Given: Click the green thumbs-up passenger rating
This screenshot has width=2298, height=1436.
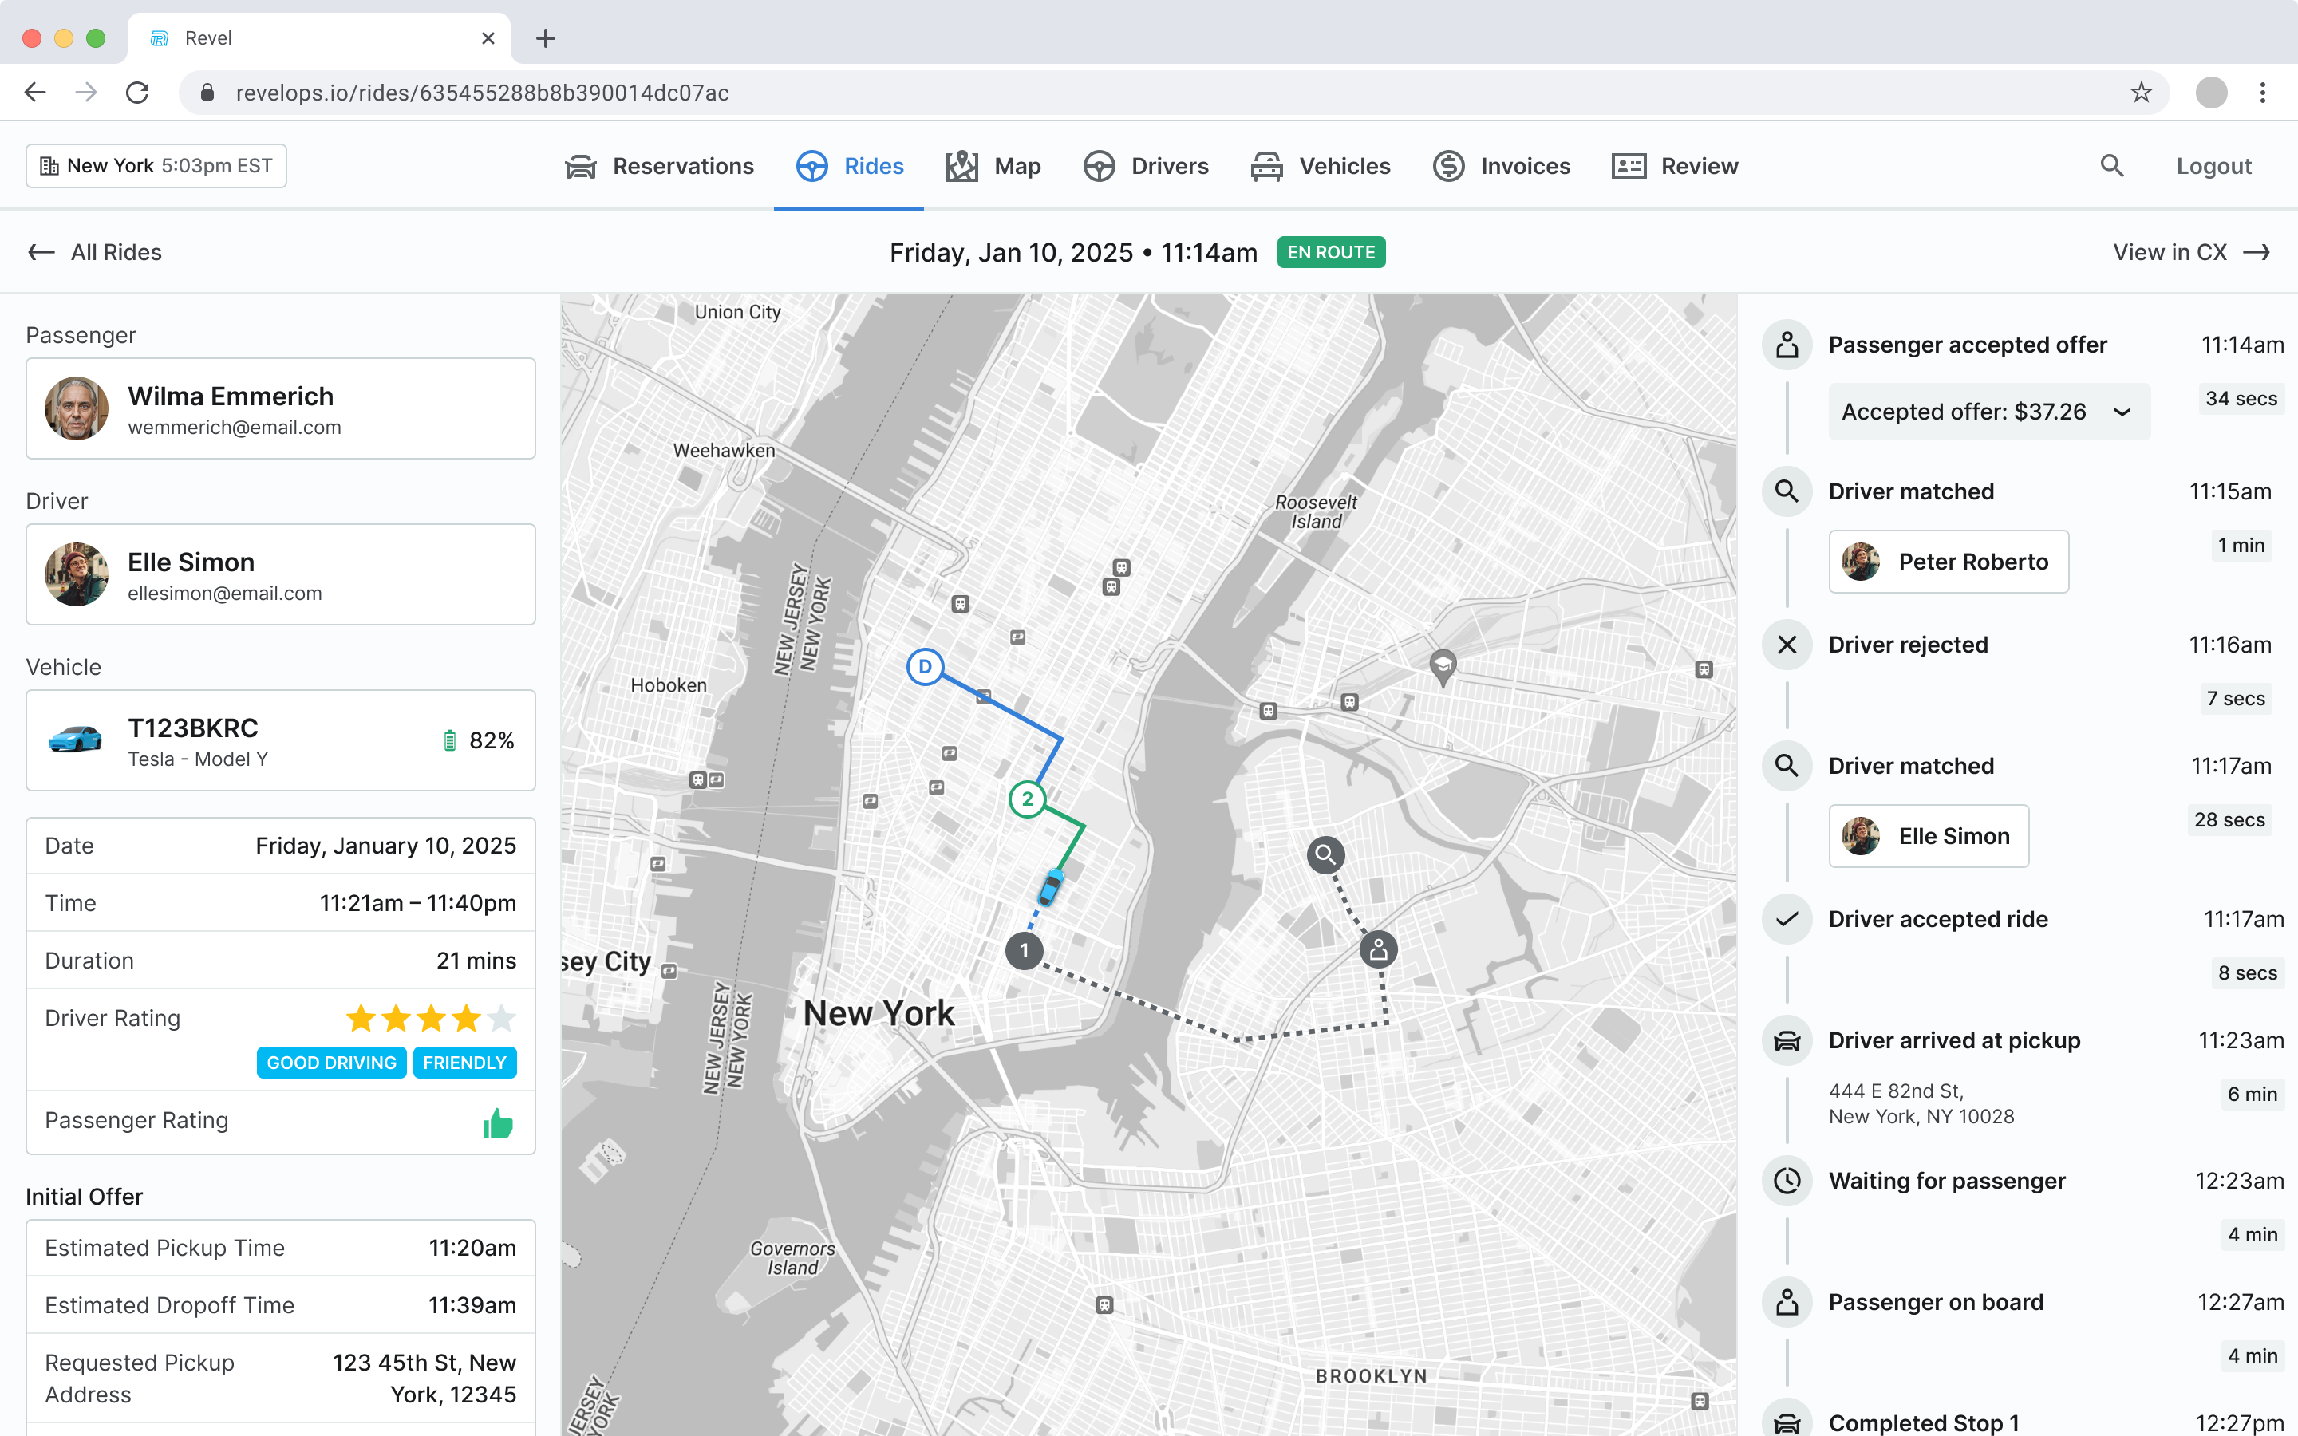Looking at the screenshot, I should pos(498,1123).
